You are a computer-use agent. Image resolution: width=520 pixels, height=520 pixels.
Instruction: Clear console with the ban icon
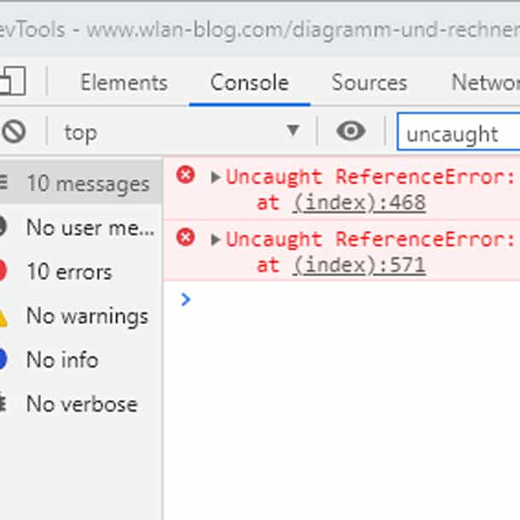14,131
